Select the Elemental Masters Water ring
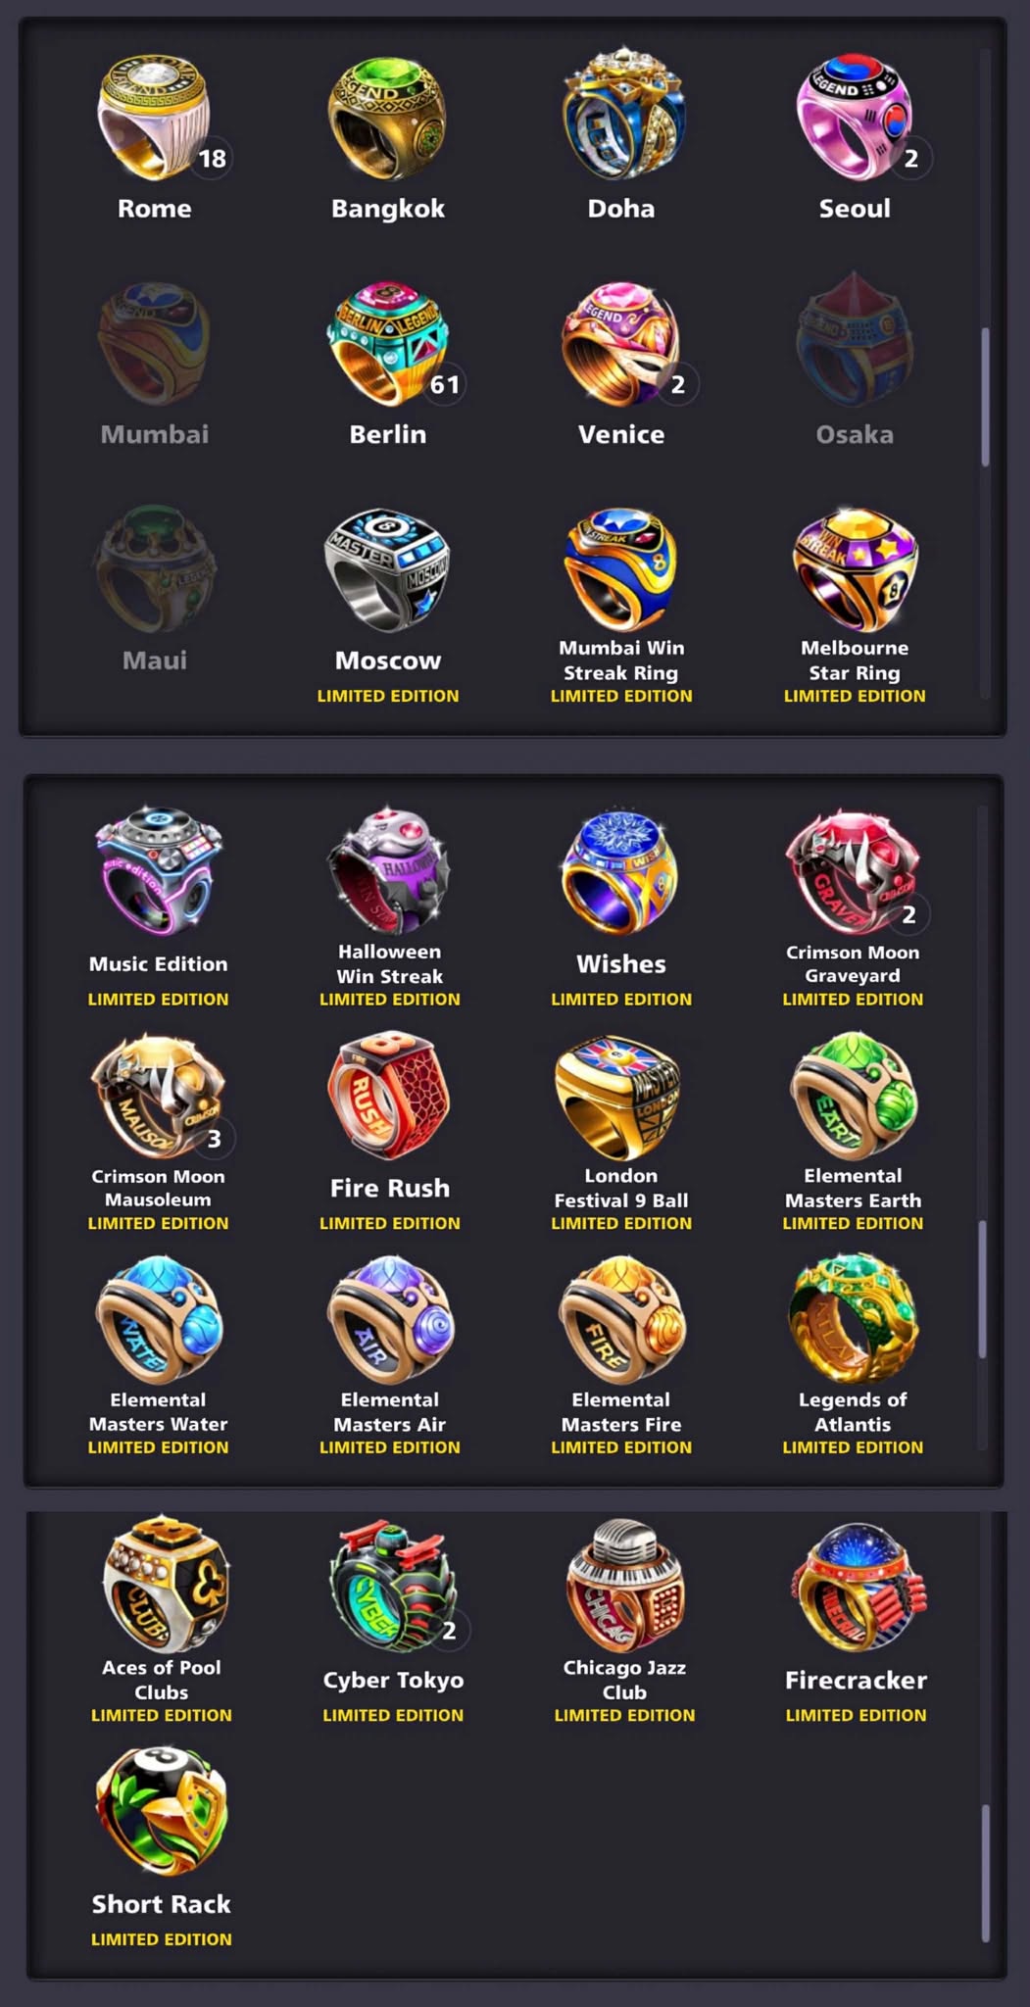This screenshot has height=2007, width=1030. click(159, 1319)
